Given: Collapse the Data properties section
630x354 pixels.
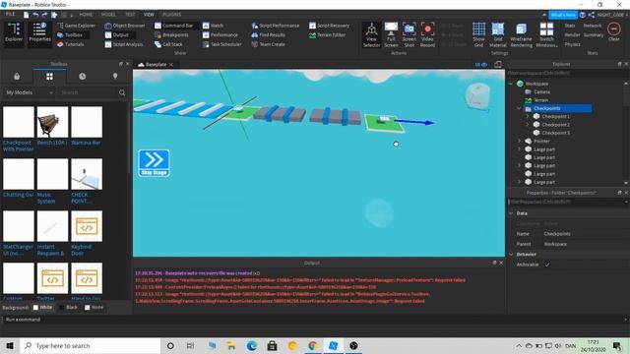Looking at the screenshot, I should (512, 213).
